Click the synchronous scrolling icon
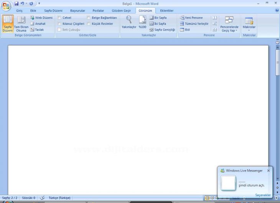This screenshot has height=203, width=280. click(215, 24)
